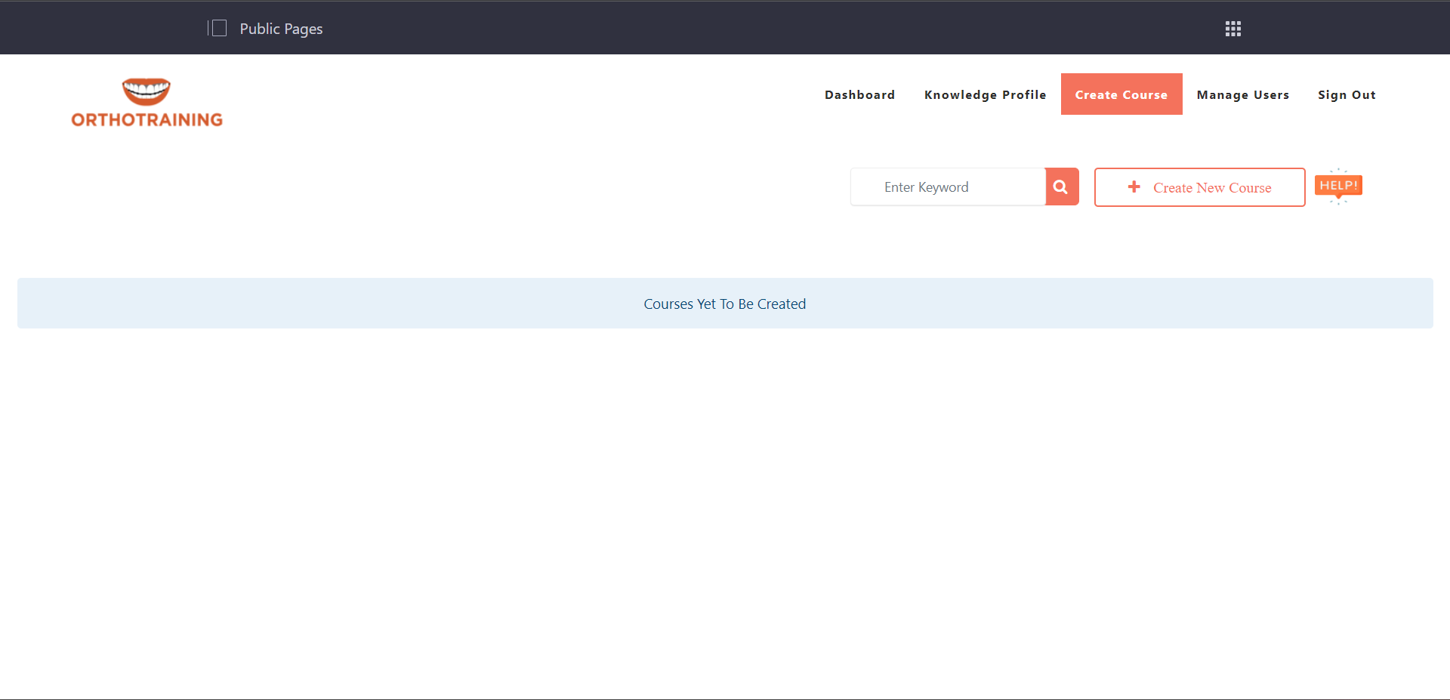The image size is (1450, 700).
Task: Open the applications grid menu icon
Action: pos(1232,29)
